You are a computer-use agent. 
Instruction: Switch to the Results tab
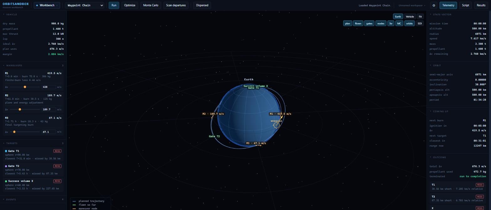point(481,5)
